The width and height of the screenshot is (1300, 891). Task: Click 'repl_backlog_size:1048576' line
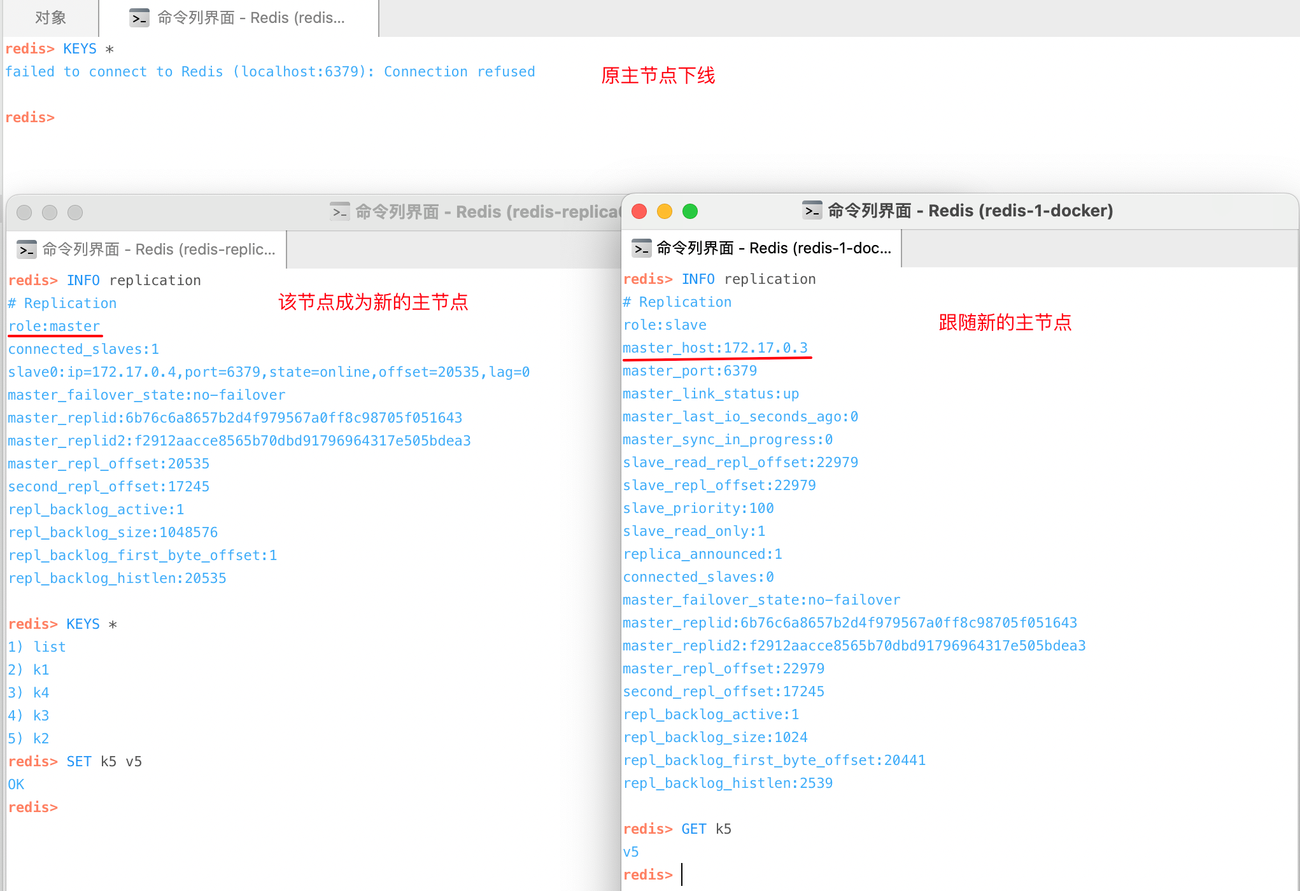tap(113, 533)
